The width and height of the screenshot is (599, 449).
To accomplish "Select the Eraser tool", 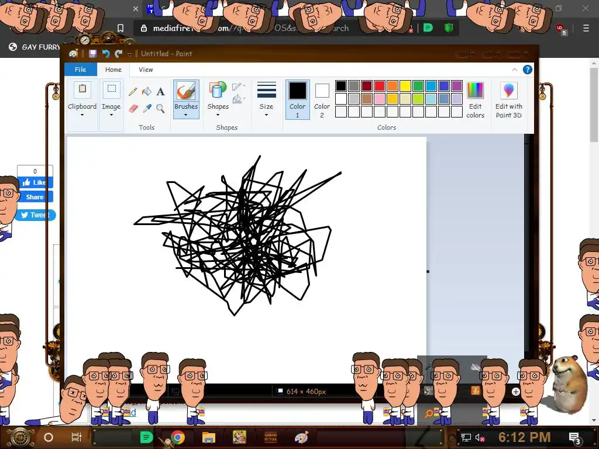I will click(133, 109).
